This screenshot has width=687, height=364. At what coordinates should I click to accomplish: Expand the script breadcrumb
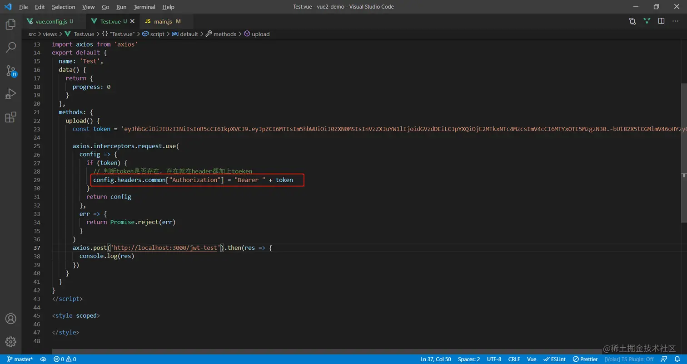154,34
